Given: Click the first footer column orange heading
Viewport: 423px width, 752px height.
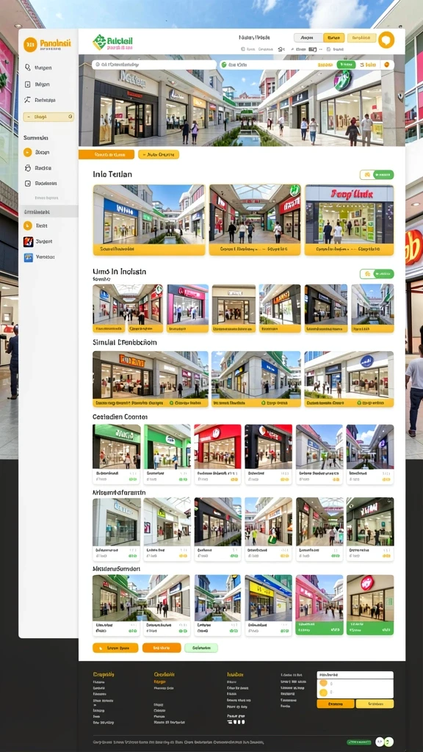Looking at the screenshot, I should (x=104, y=674).
